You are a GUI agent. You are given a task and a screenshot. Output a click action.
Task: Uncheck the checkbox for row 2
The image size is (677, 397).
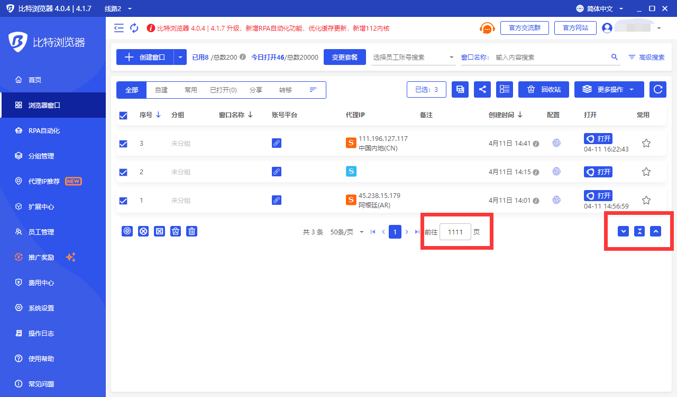coord(123,172)
